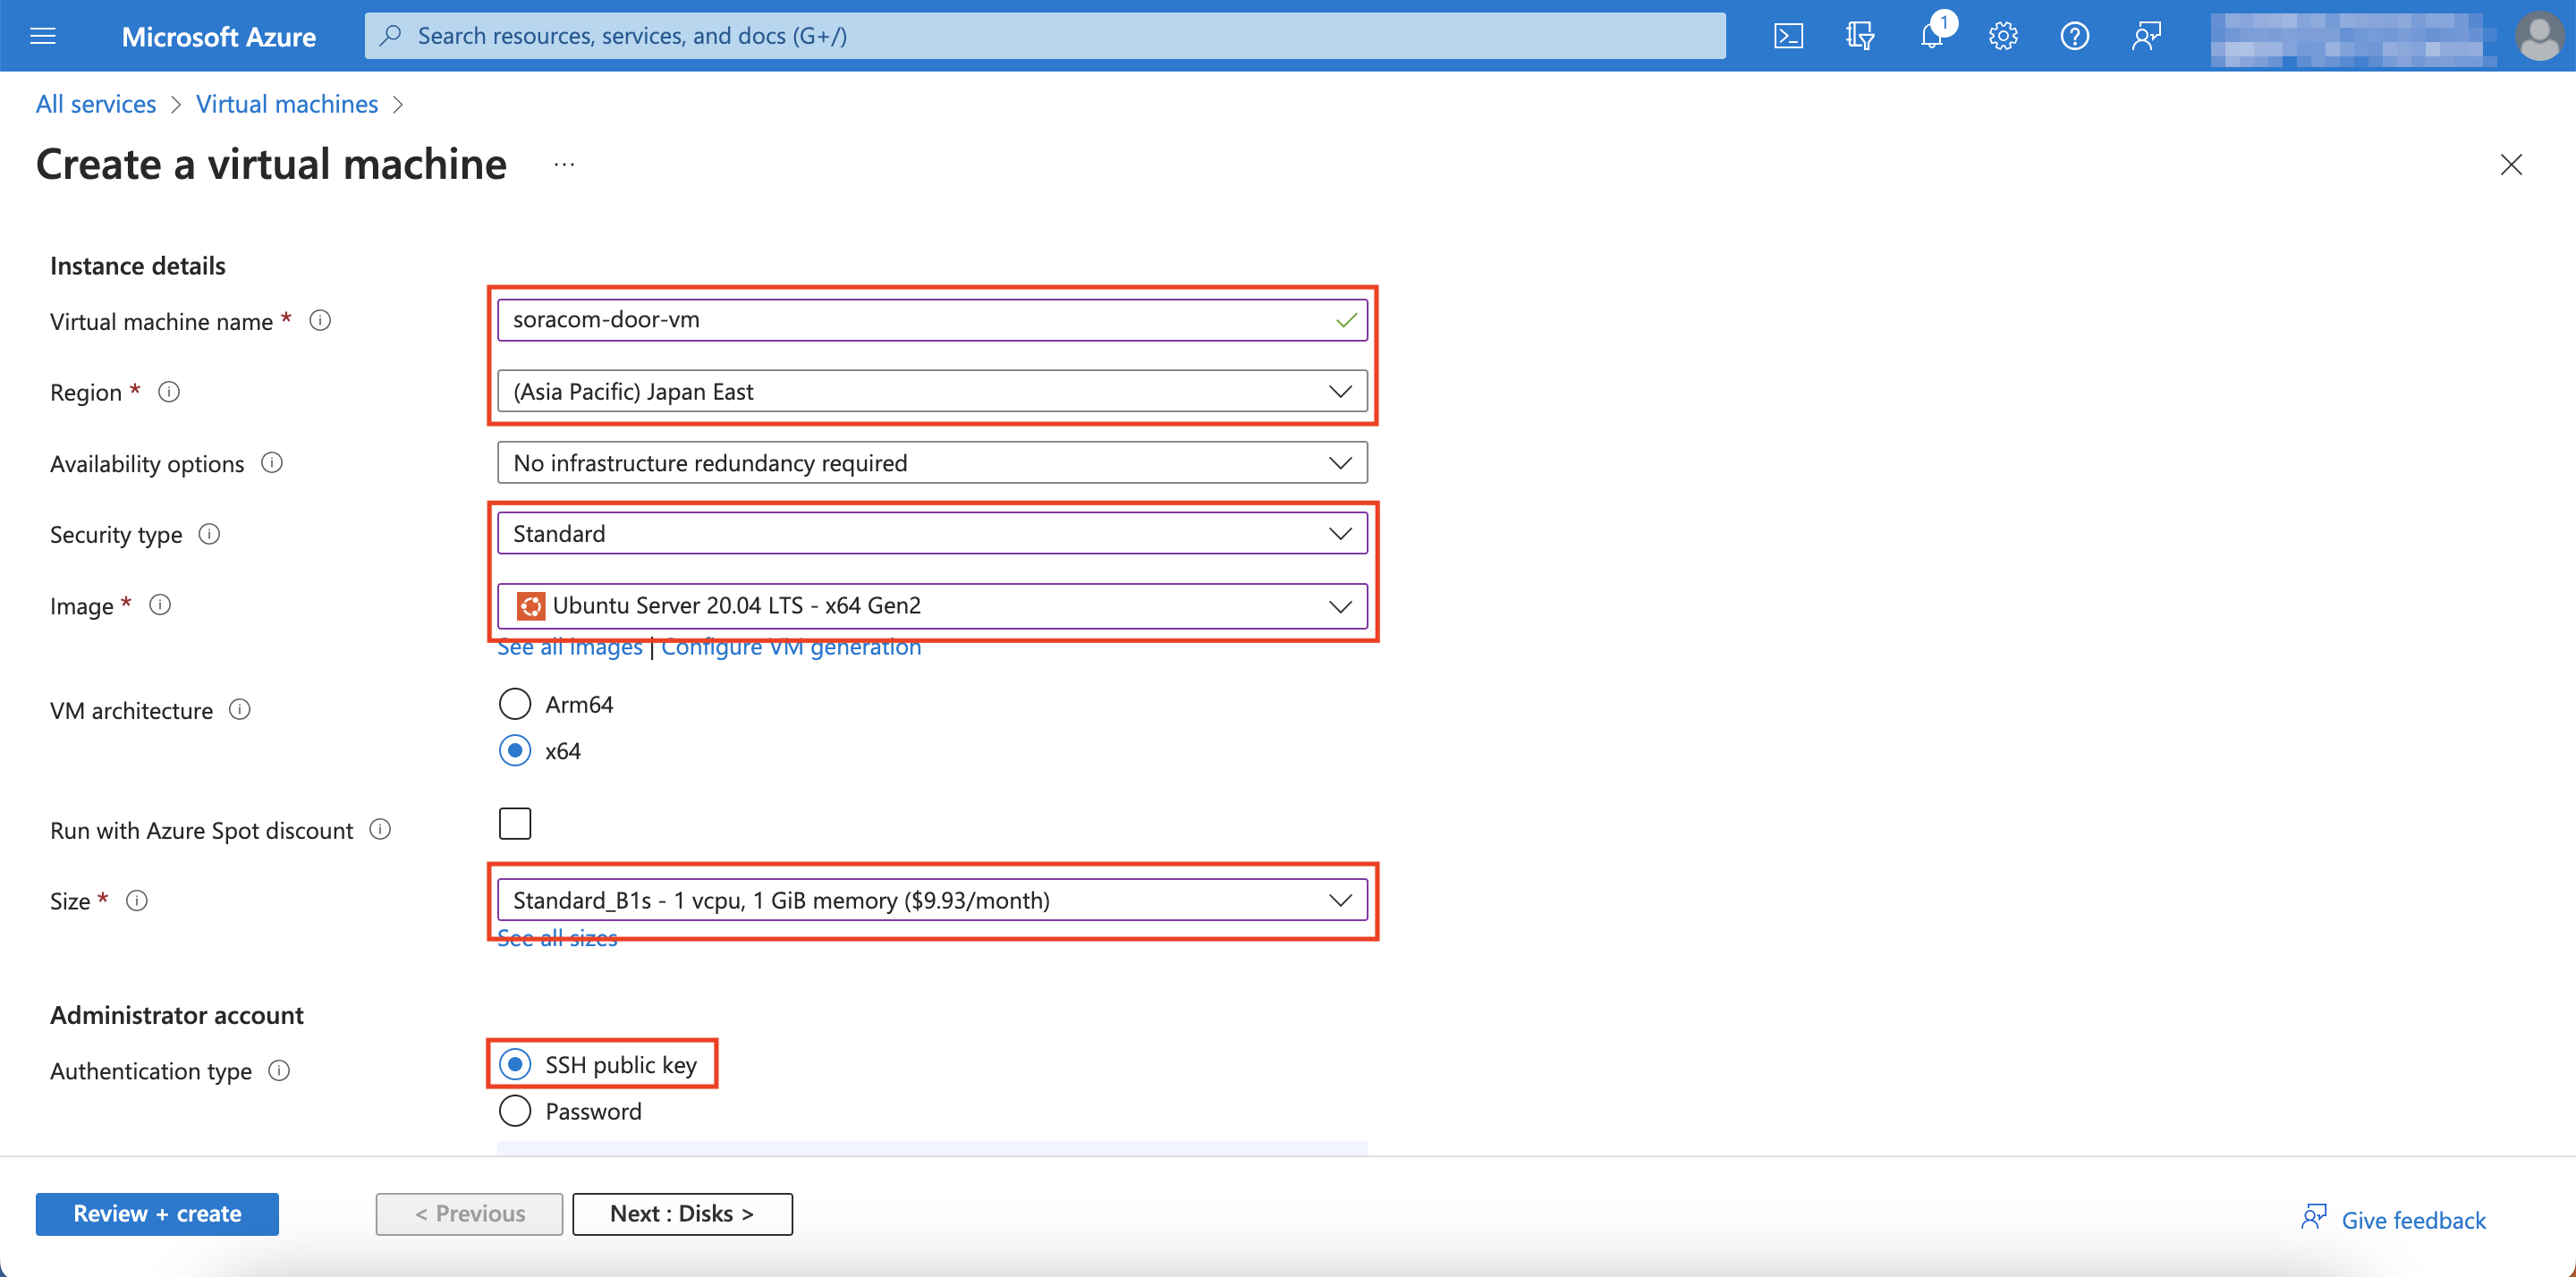2576x1277 pixels.
Task: Open Azure Cloud Shell
Action: pos(1789,35)
